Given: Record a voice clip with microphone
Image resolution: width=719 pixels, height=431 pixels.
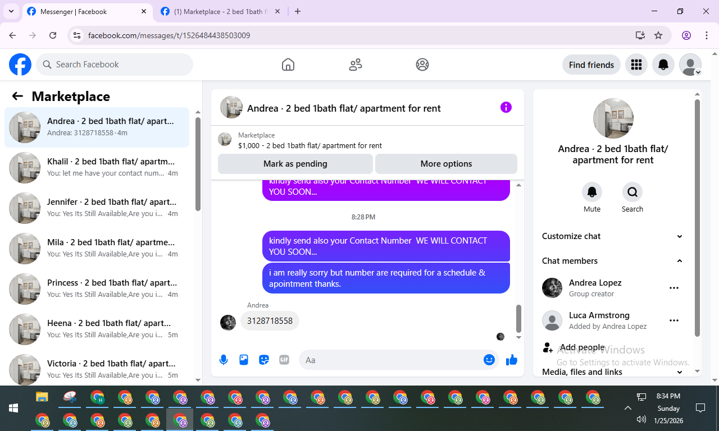Looking at the screenshot, I should (x=224, y=360).
